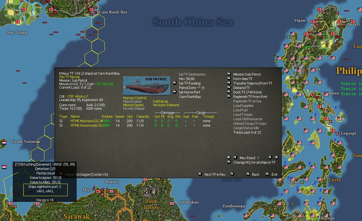Click the Load Troops option
The height and width of the screenshot is (221, 362).
243,114
